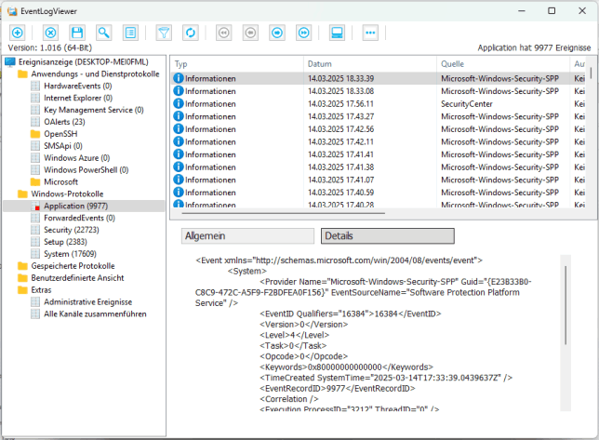Viewport: 599px width, 440px height.
Task: Click the refresh arrows icon
Action: [x=191, y=33]
